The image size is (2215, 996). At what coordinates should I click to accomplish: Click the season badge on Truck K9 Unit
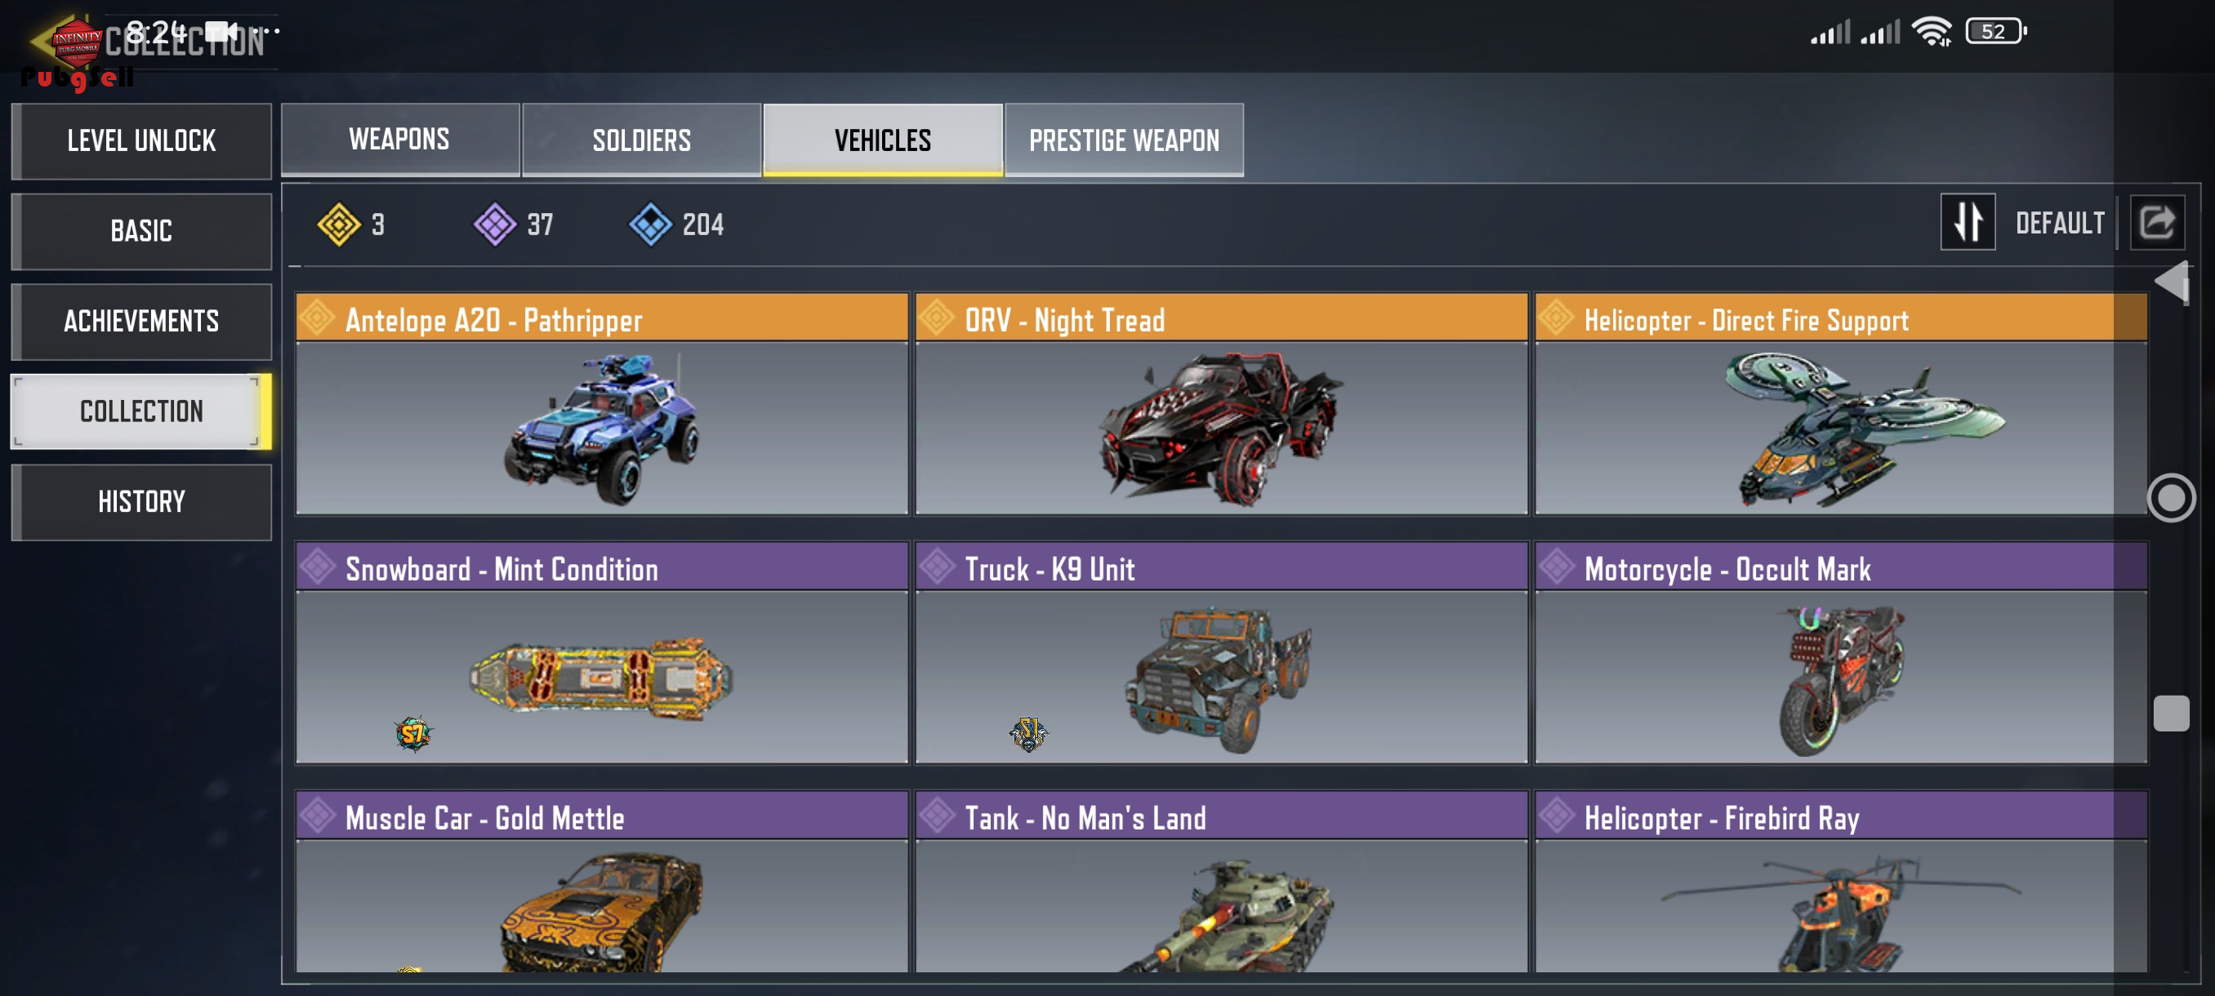1028,734
